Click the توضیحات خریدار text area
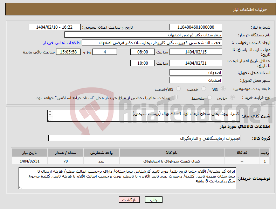The height and width of the screenshot is (209, 276). (x=127, y=178)
